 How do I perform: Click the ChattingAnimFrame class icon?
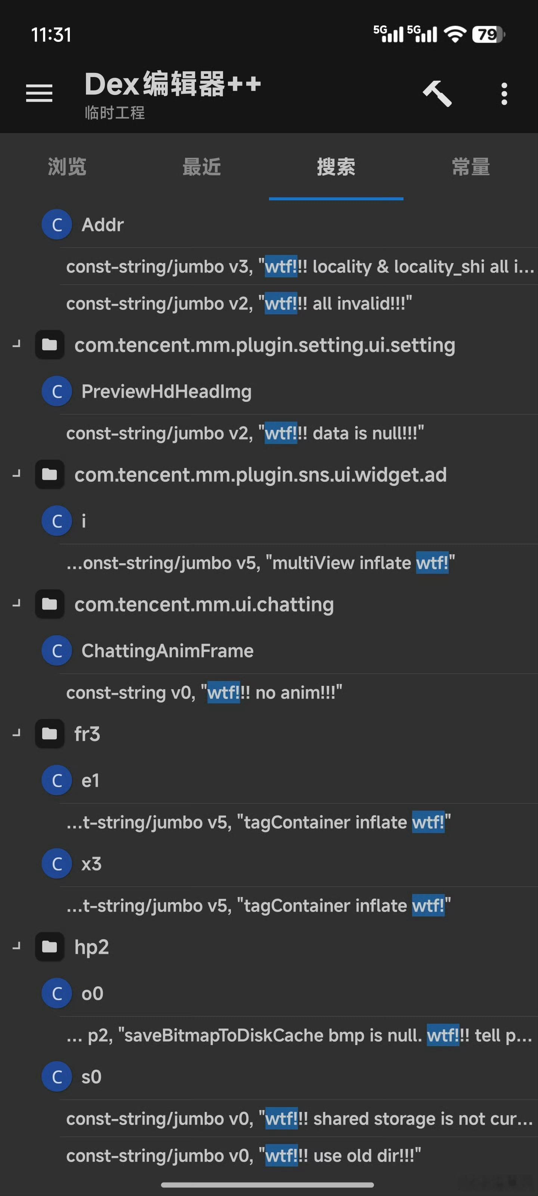coord(57,651)
